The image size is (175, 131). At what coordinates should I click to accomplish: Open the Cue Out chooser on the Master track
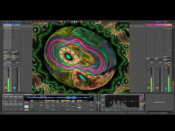[x=167, y=58]
